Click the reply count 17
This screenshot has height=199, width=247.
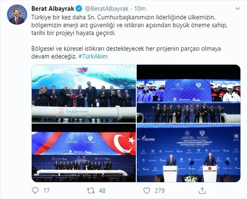46,191
